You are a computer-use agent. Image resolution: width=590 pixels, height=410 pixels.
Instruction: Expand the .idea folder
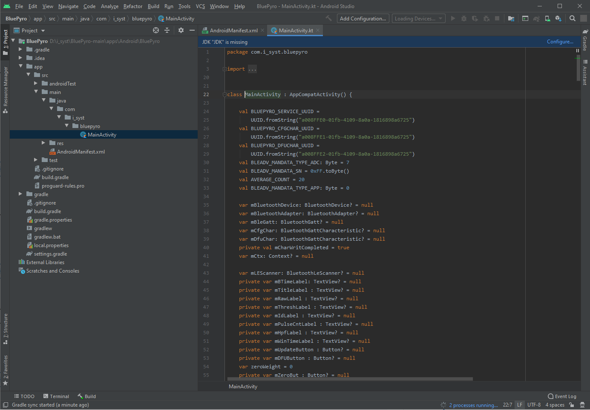pos(20,58)
